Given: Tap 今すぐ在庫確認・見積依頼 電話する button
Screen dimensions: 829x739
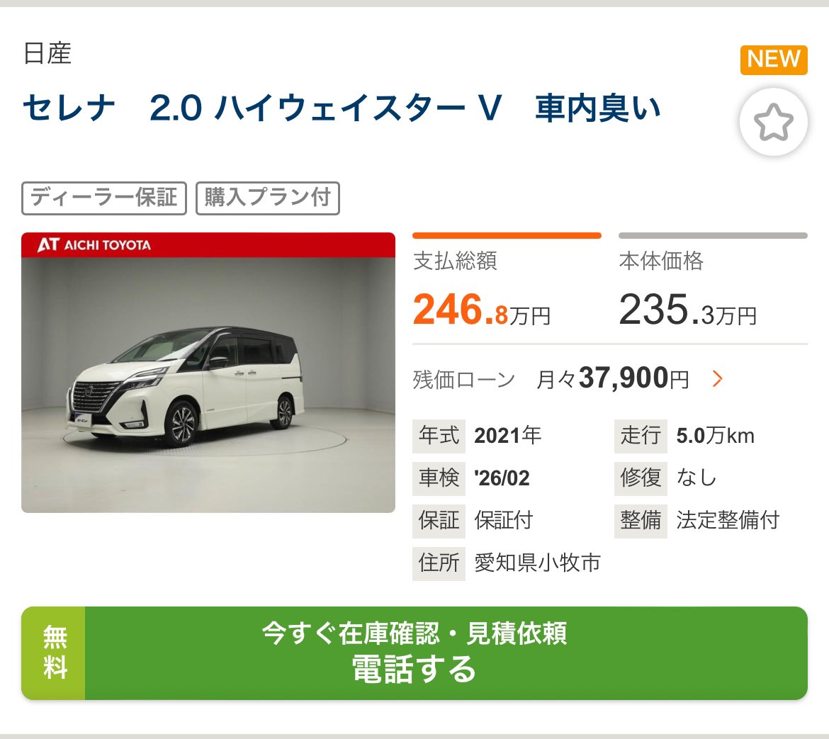Looking at the screenshot, I should [414, 653].
